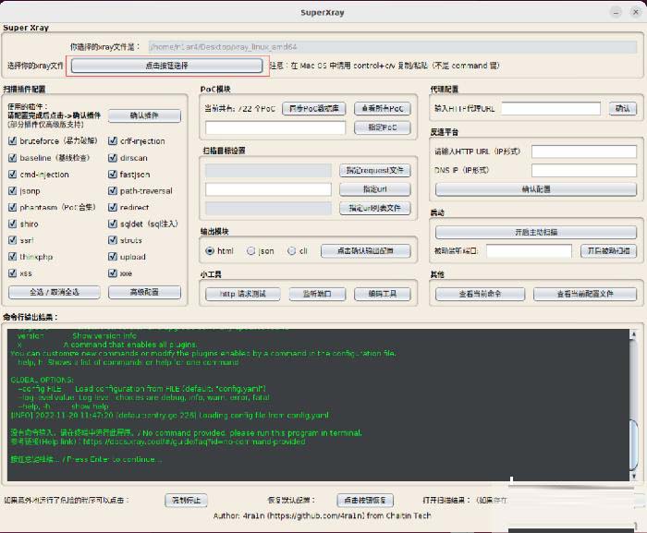Select the cli output radio button
The image size is (647, 533).
pyautogui.click(x=292, y=251)
